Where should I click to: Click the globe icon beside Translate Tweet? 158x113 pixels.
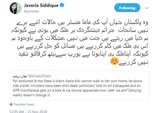tap(11, 104)
